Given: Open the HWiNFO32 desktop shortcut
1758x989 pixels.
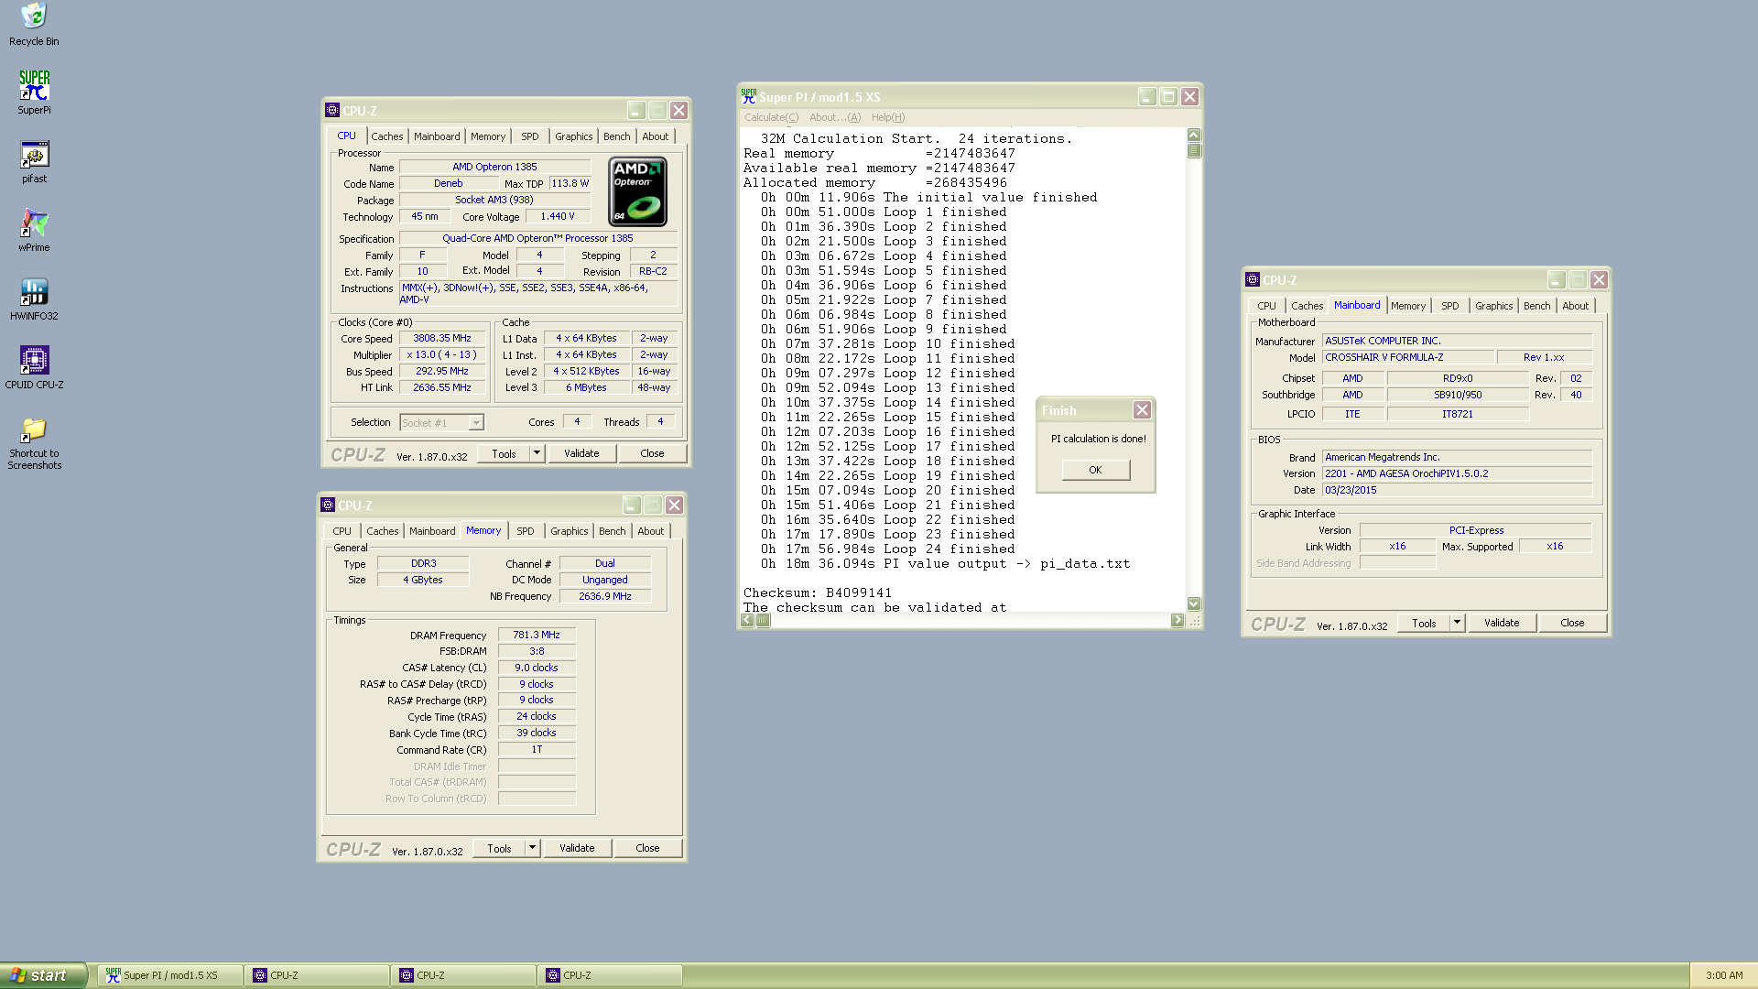Looking at the screenshot, I should click(x=34, y=299).
